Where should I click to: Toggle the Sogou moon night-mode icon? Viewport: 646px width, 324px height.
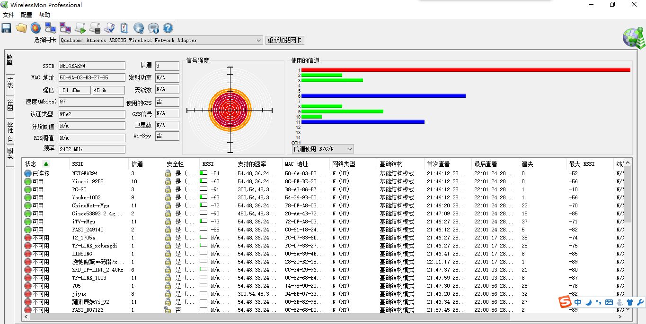(588, 302)
